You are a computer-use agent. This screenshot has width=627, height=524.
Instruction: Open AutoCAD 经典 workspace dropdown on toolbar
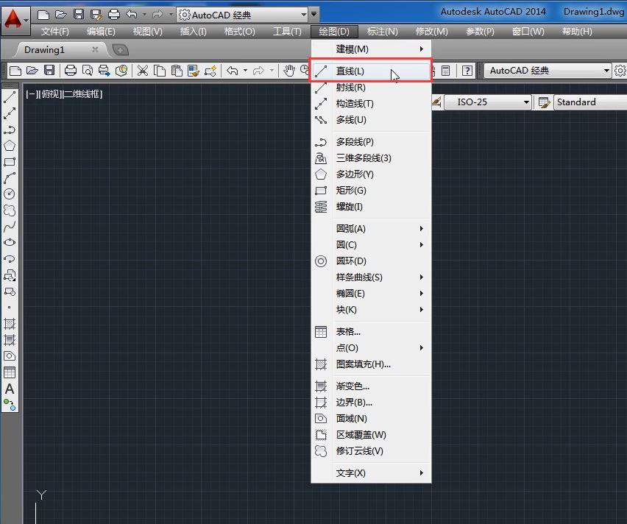(548, 71)
